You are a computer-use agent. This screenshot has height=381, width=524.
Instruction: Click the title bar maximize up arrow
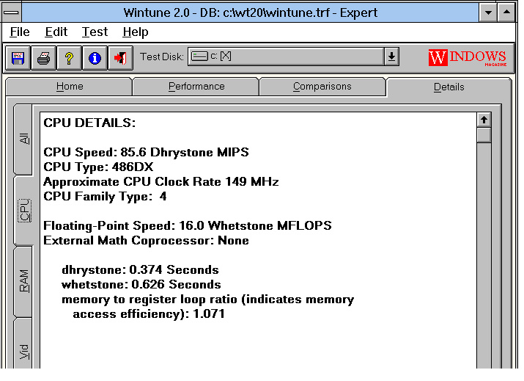click(x=506, y=12)
